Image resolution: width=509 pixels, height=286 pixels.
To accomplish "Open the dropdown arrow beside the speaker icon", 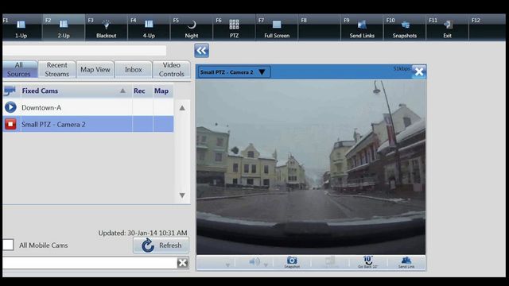I will (266, 265).
